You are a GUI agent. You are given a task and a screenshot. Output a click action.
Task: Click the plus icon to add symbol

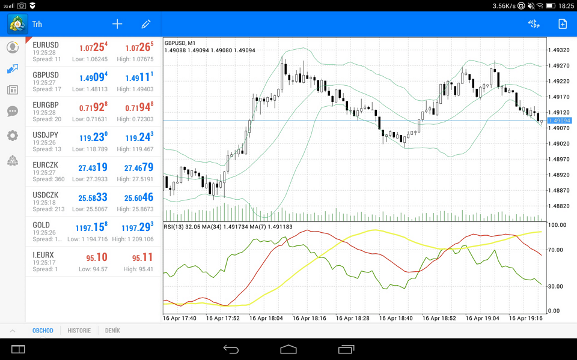pyautogui.click(x=117, y=24)
